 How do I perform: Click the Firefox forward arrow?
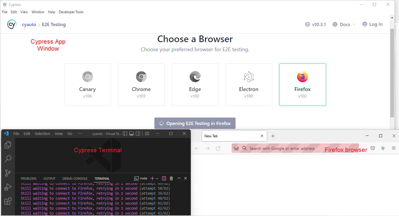click(207, 148)
